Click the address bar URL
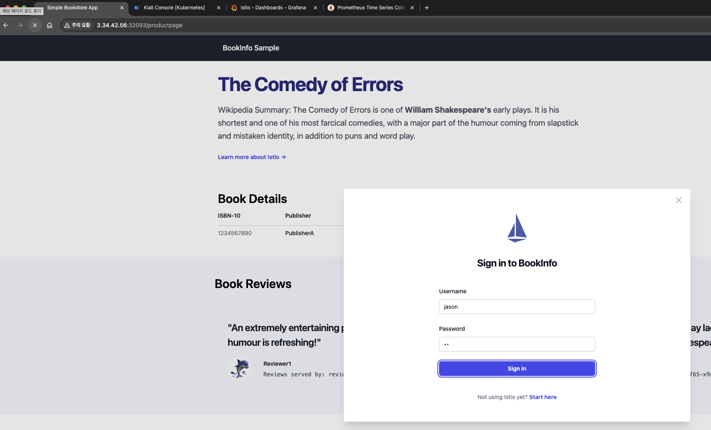 pyautogui.click(x=139, y=25)
